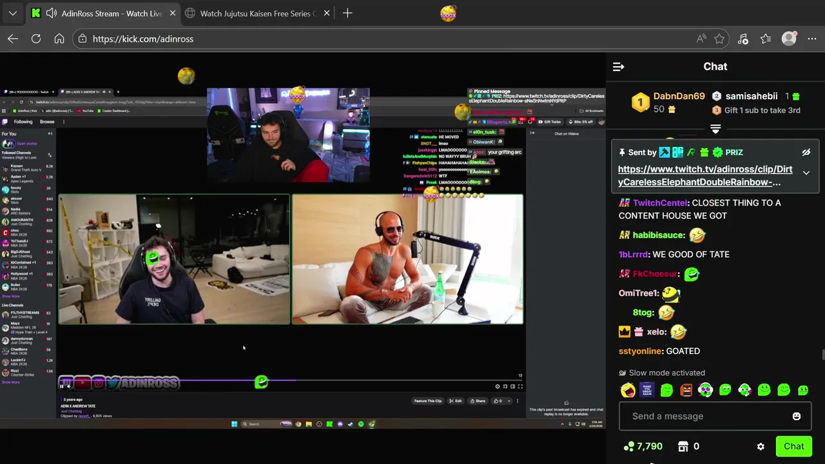Image resolution: width=825 pixels, height=464 pixels.
Task: Open the Kick shop icon
Action: click(683, 446)
